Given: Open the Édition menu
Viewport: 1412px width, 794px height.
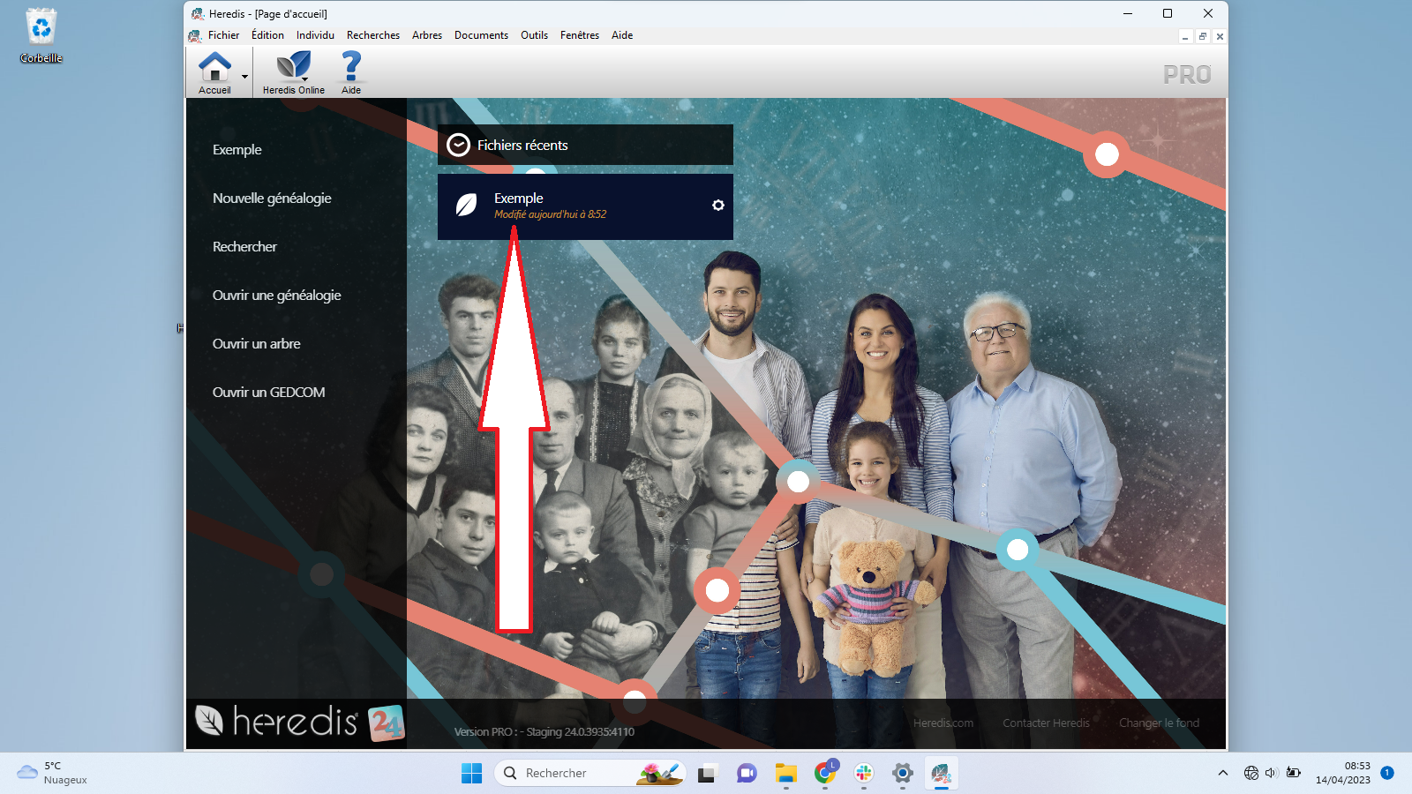Looking at the screenshot, I should 267,35.
